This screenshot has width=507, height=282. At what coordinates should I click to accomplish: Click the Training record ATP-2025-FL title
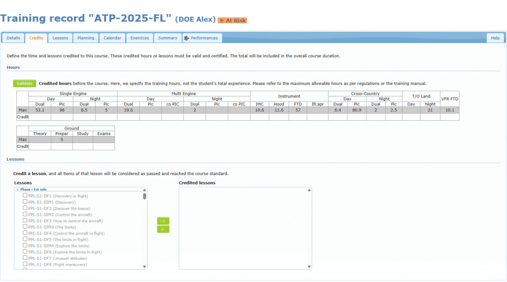click(x=86, y=18)
